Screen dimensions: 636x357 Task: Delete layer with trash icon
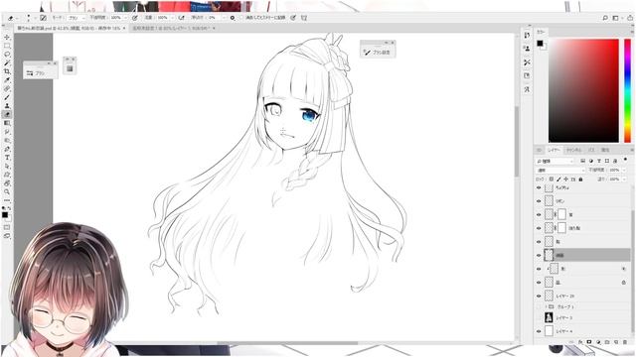pyautogui.click(x=625, y=342)
